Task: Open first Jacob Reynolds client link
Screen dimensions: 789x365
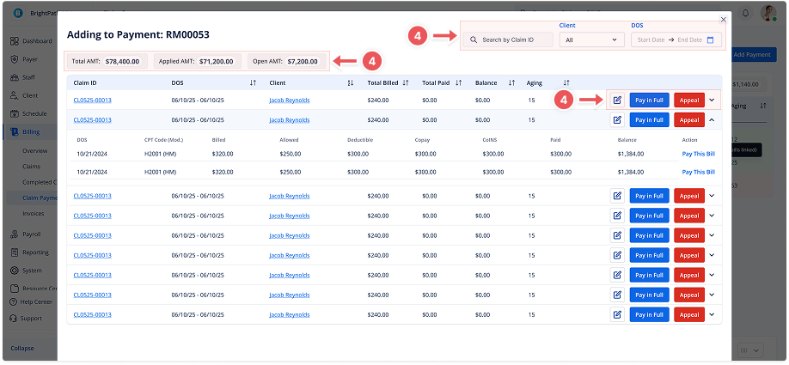Action: point(289,100)
